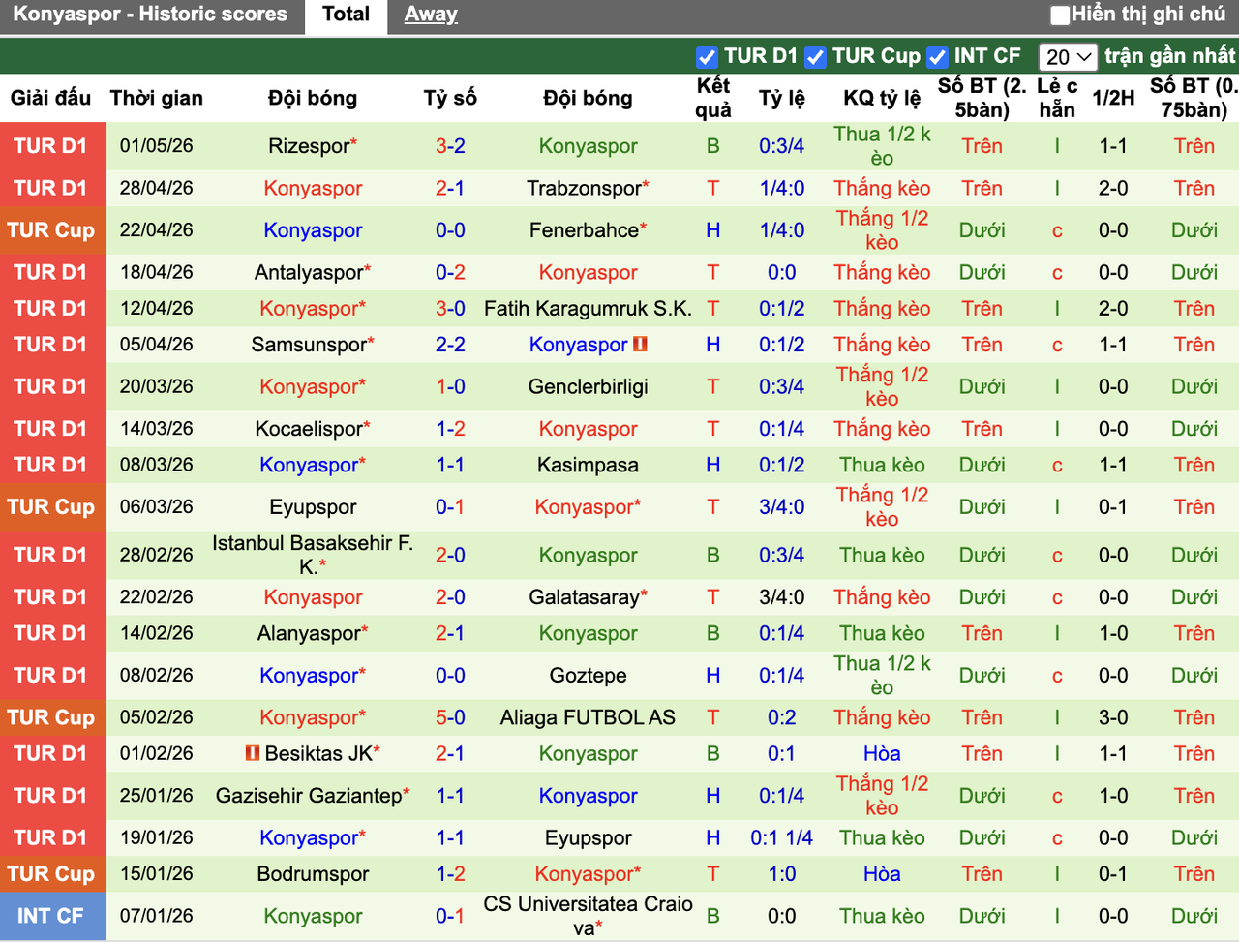This screenshot has height=942, width=1239.
Task: Click Samsunspor team name on 05/04/26
Action: (309, 345)
